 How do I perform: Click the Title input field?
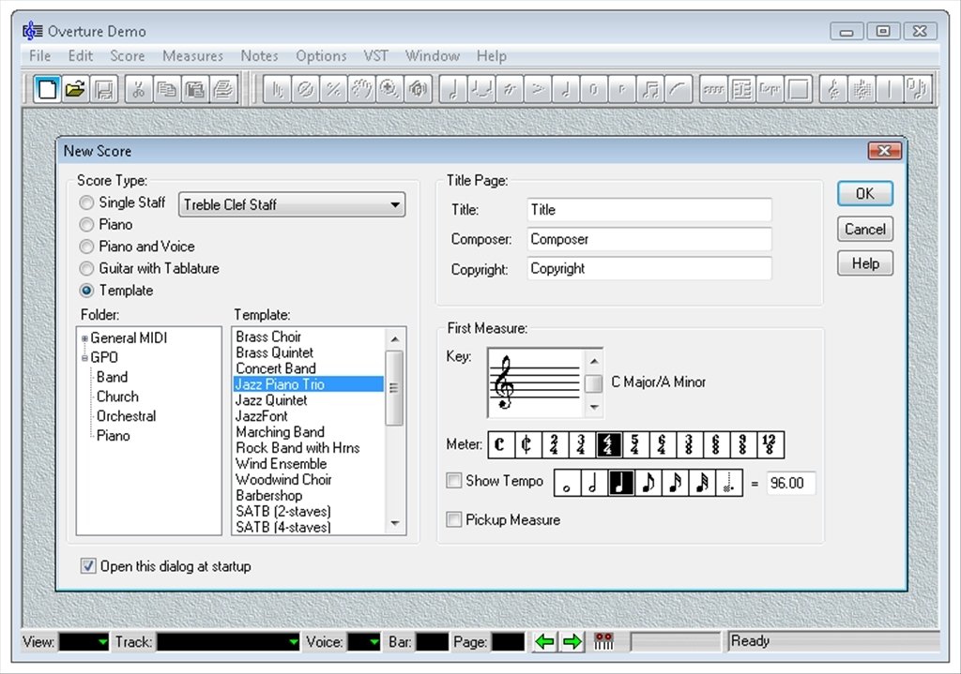click(x=649, y=210)
